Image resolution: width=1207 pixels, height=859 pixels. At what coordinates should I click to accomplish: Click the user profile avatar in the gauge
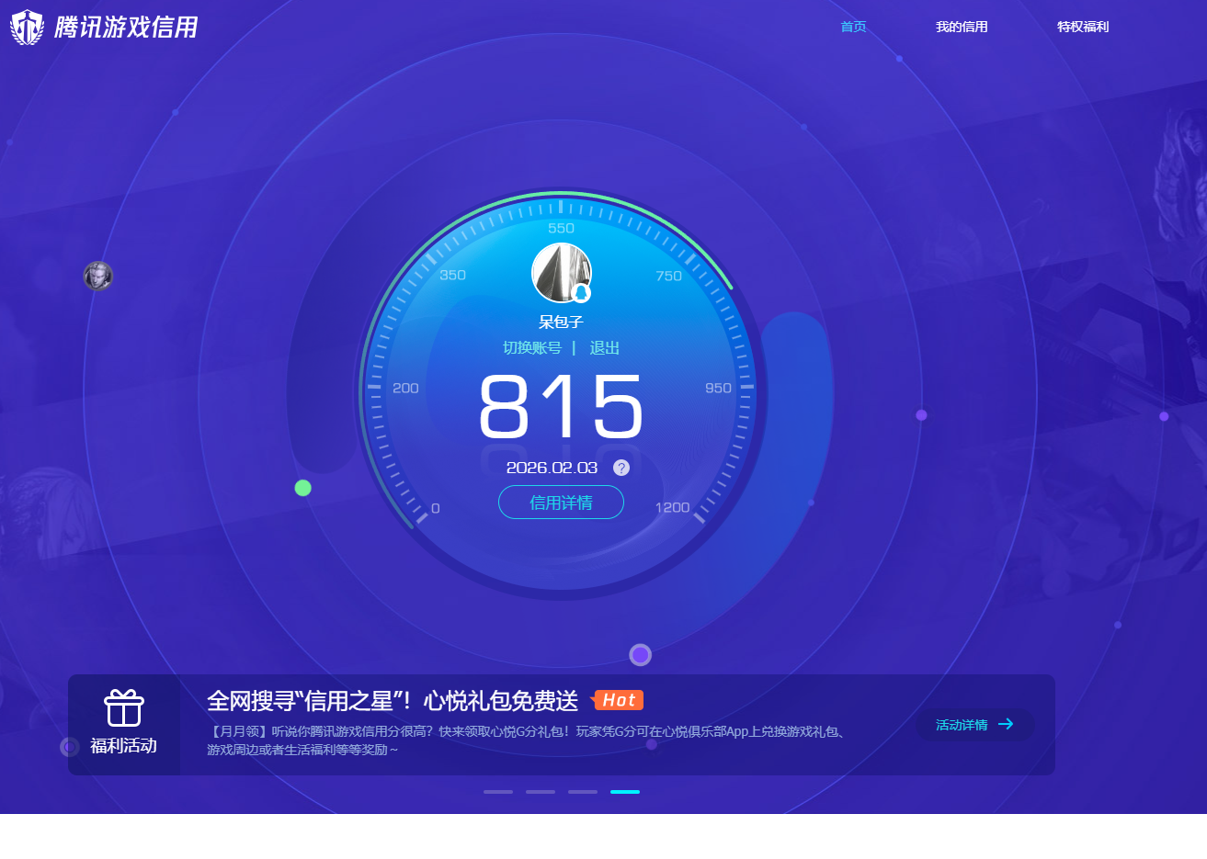coord(559,271)
